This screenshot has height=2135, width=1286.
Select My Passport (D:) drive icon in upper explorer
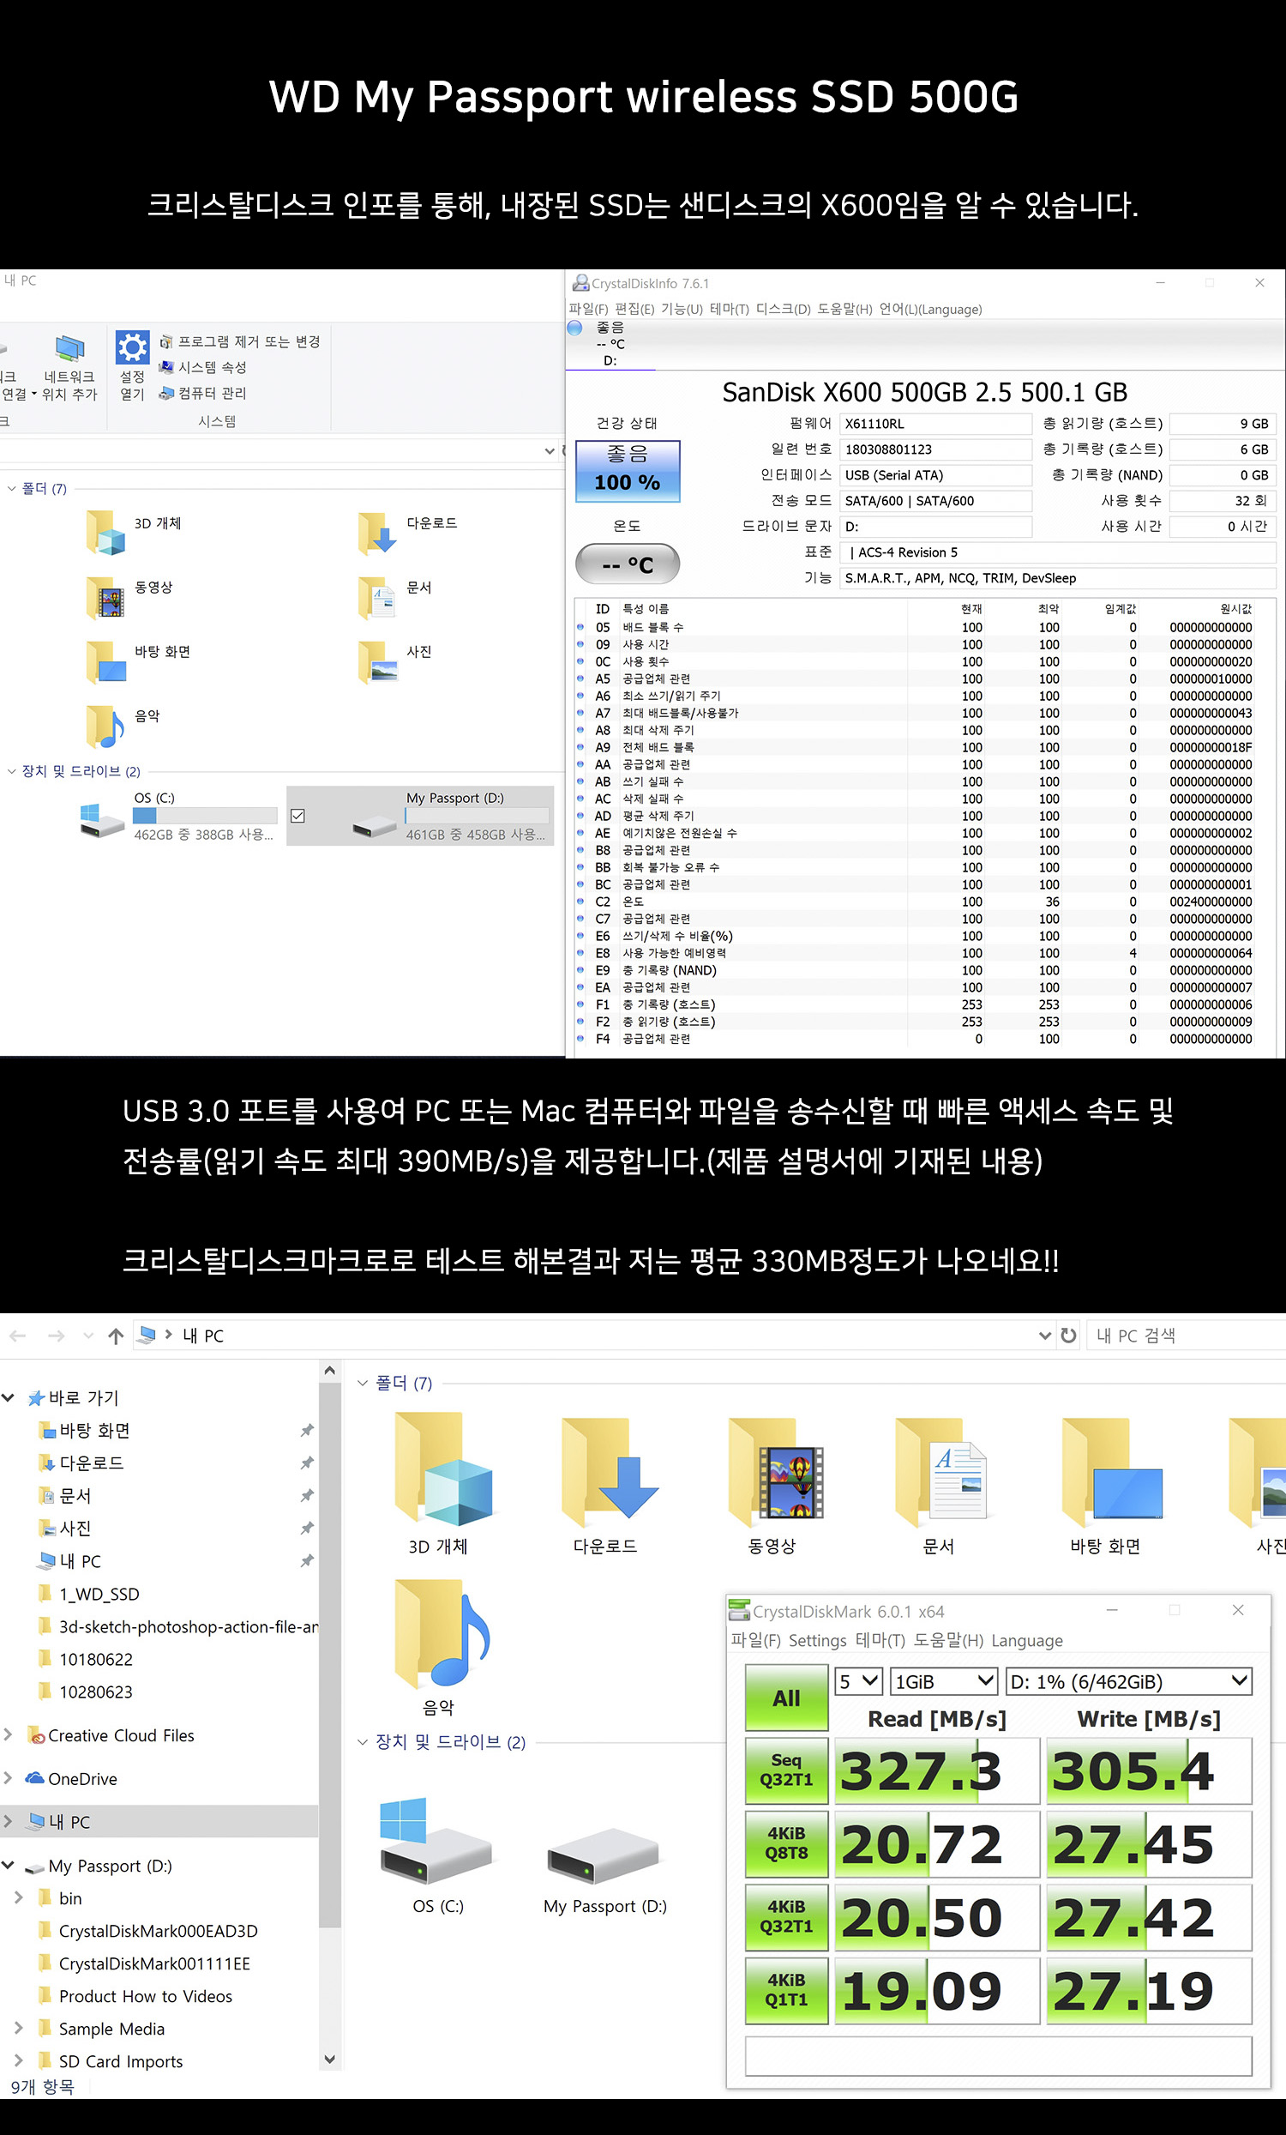click(x=375, y=826)
